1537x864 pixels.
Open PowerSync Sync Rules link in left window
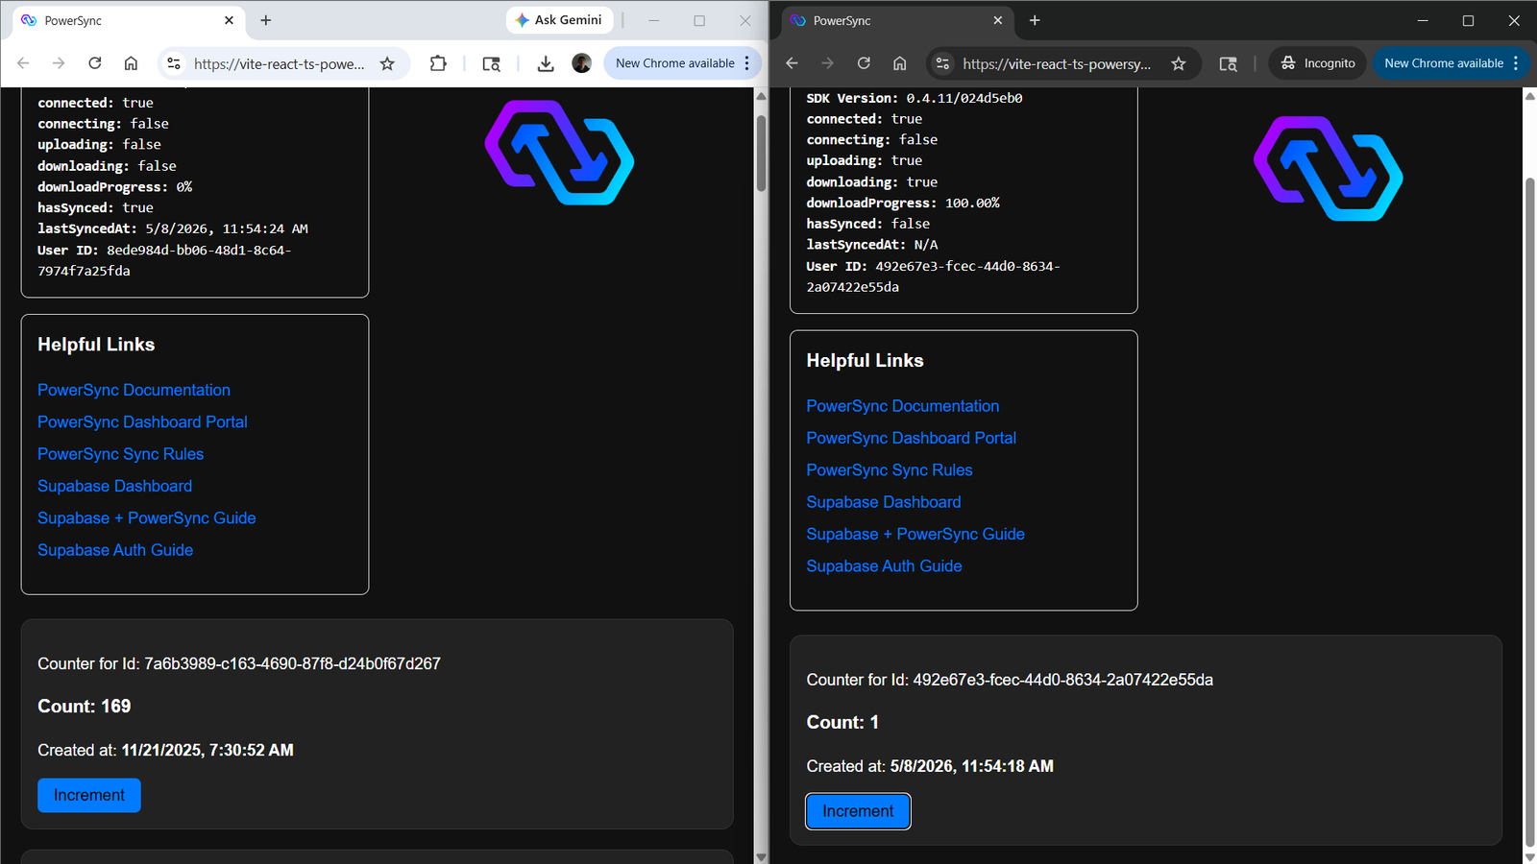tap(120, 454)
